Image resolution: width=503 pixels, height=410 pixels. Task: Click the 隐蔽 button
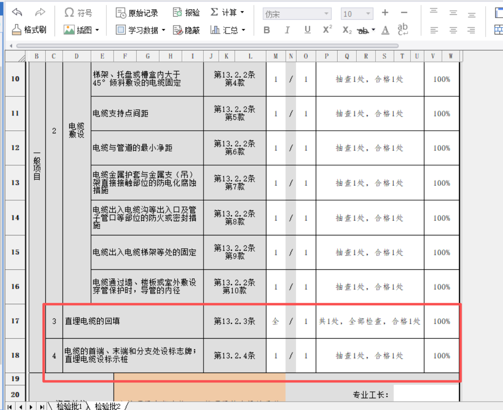tap(186, 30)
